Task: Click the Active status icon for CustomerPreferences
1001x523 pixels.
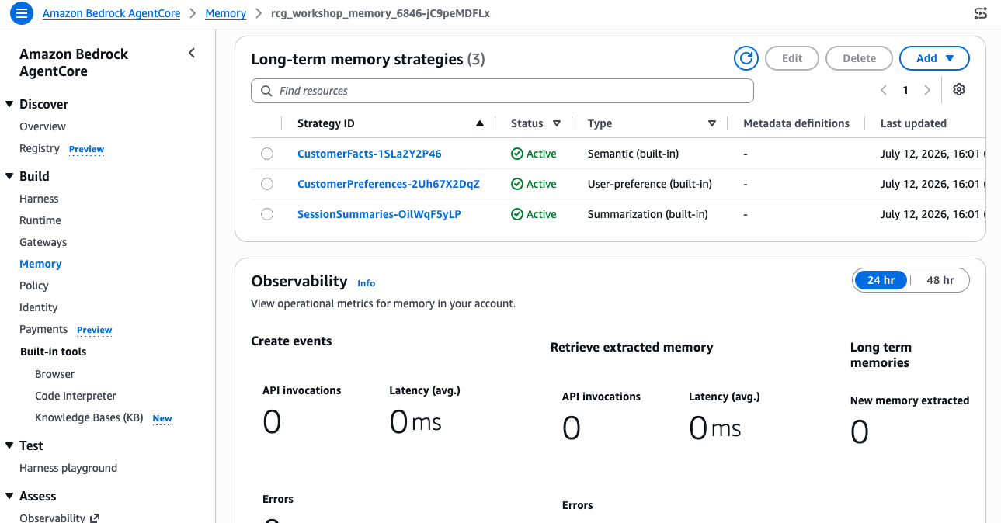Action: click(517, 184)
